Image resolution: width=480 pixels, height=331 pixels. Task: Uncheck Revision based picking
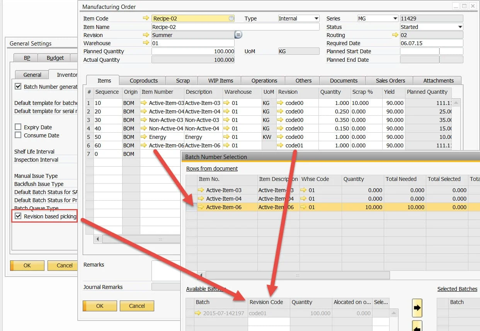click(x=18, y=216)
